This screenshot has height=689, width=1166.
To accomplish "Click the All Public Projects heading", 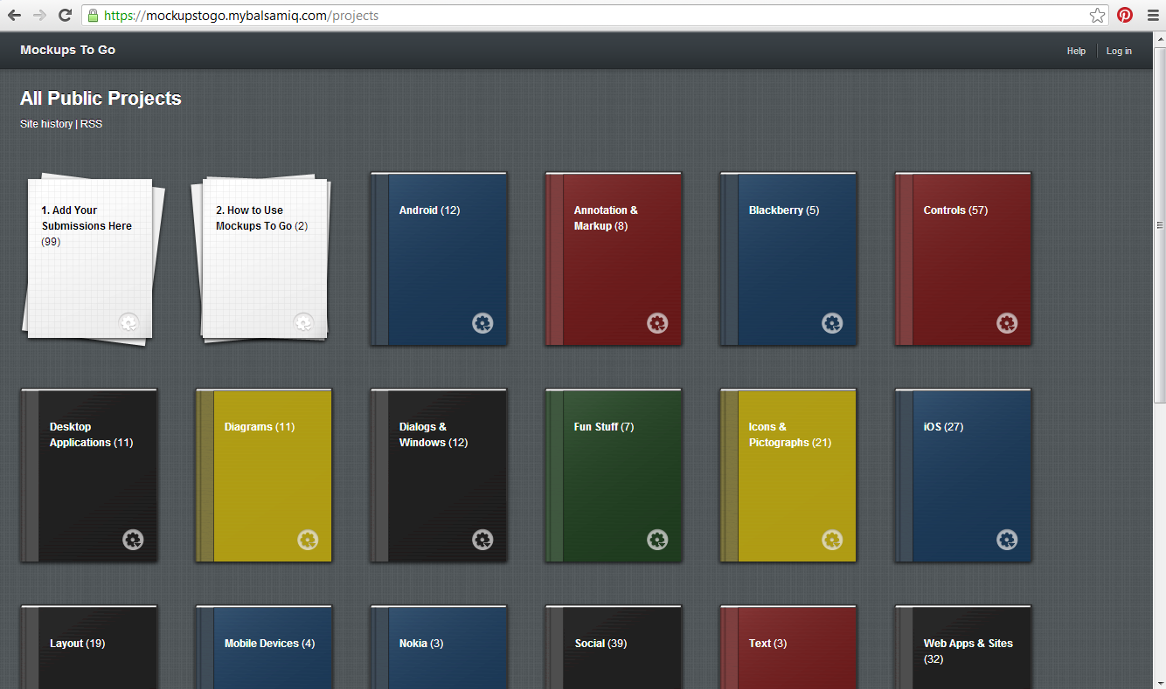I will pyautogui.click(x=101, y=99).
